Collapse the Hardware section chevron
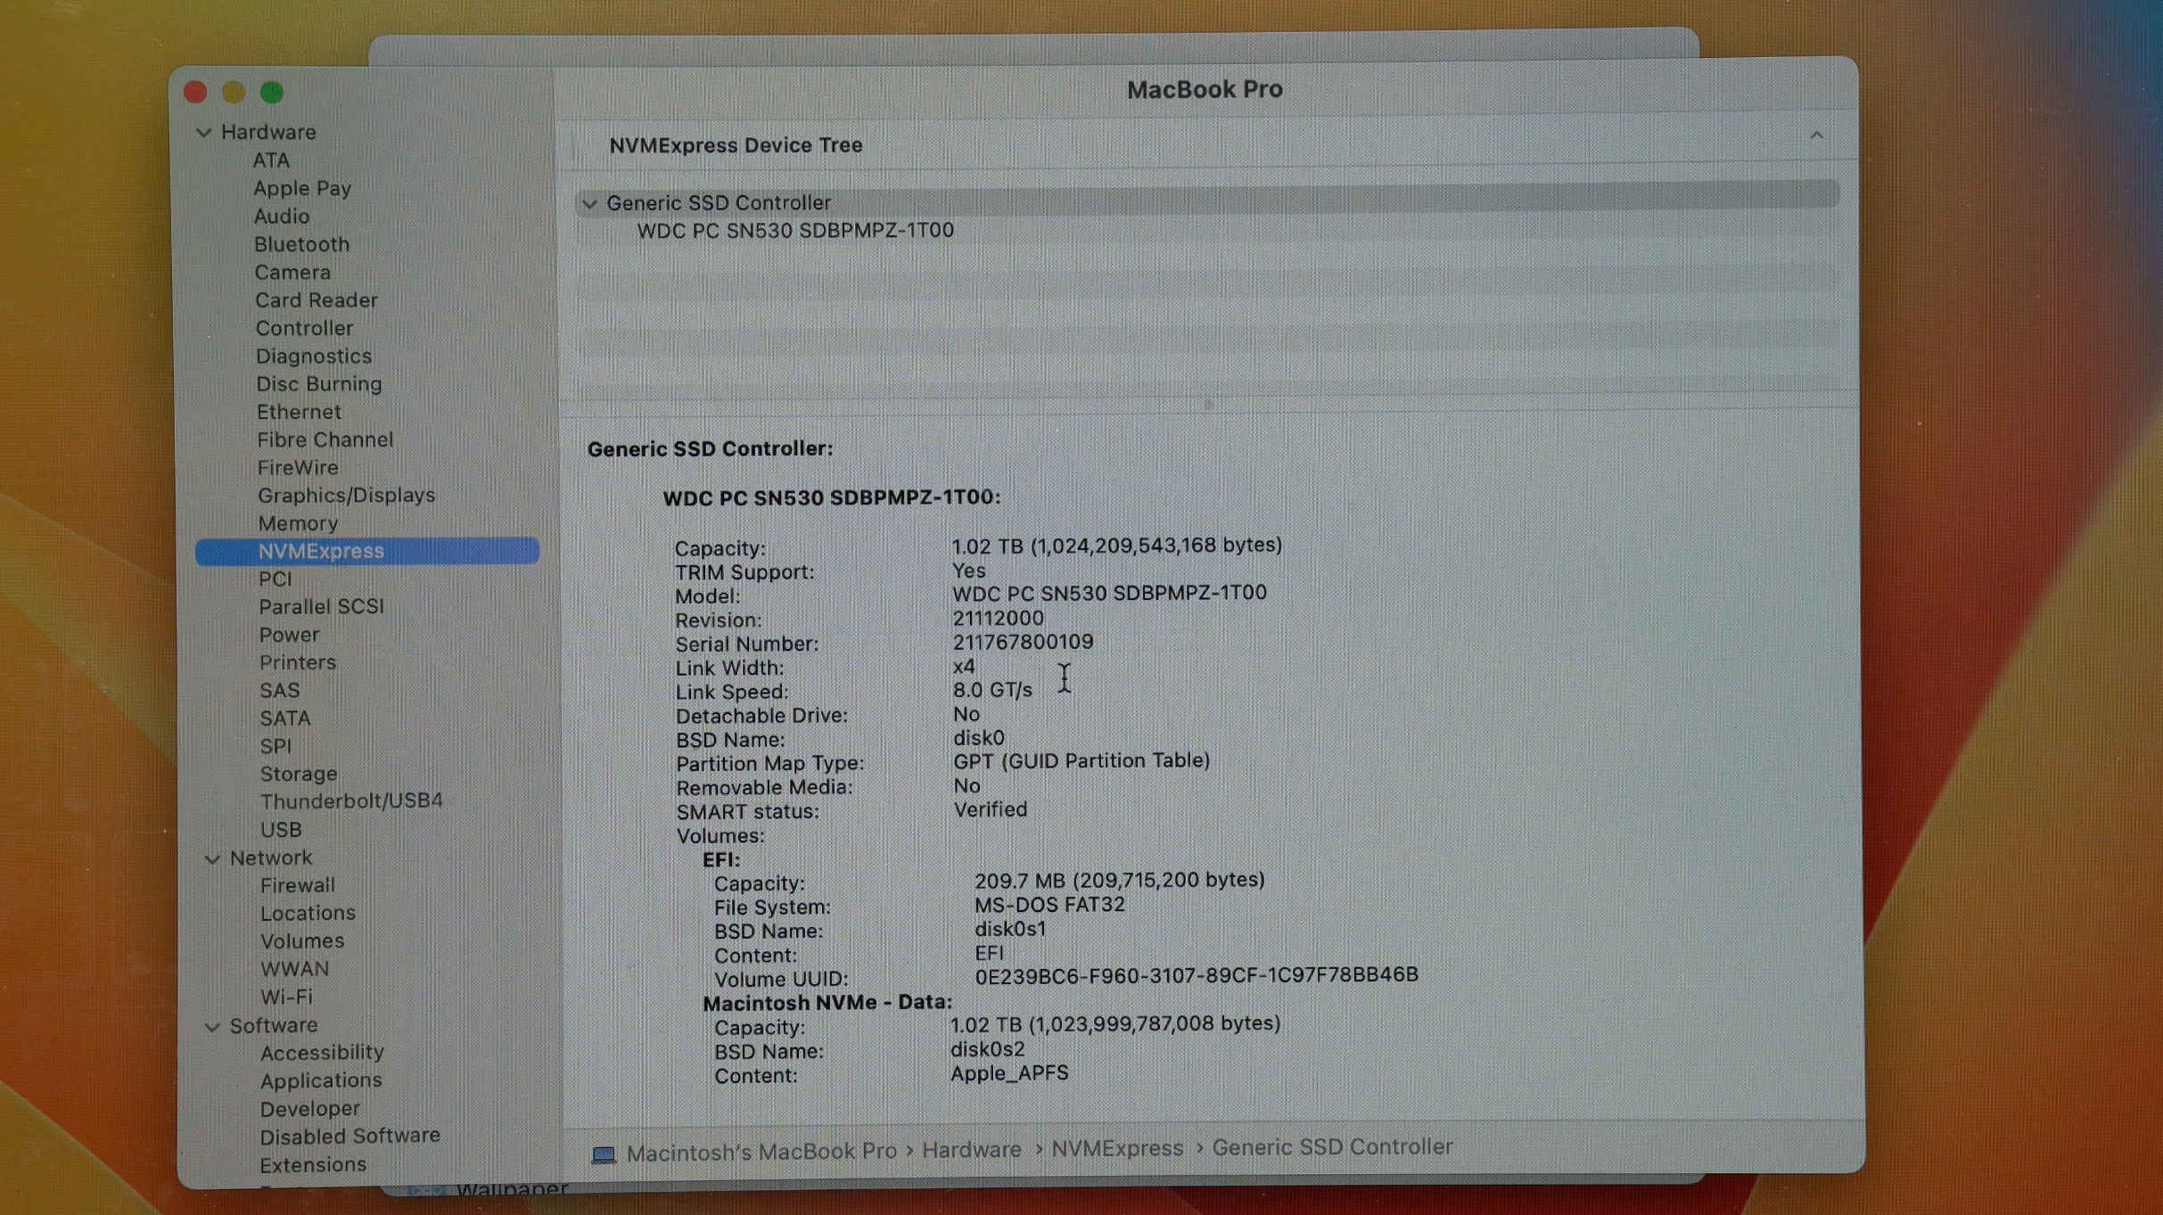 (203, 133)
